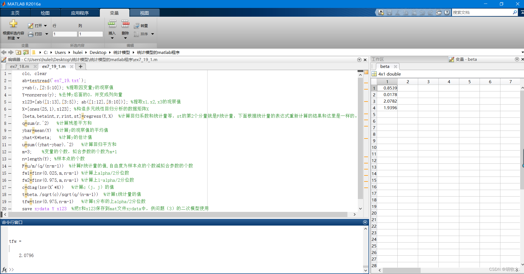
Task: Click the Switch Windows icon
Action: tap(439, 13)
